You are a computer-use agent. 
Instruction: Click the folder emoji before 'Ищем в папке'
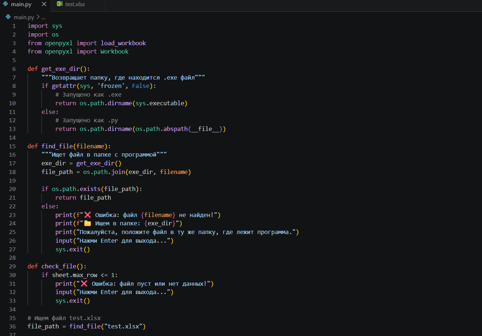pos(88,224)
